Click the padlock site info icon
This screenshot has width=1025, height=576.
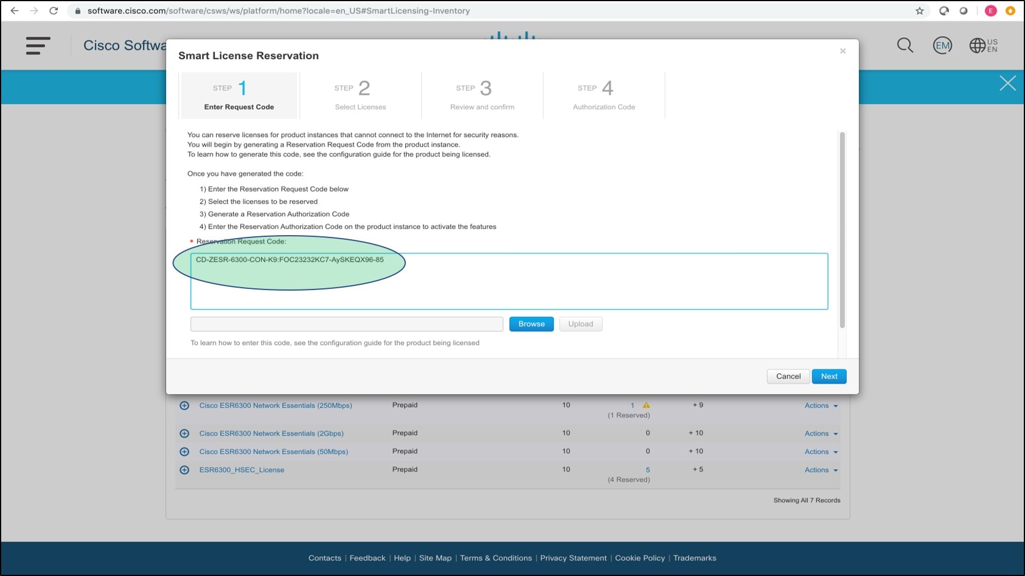[77, 11]
